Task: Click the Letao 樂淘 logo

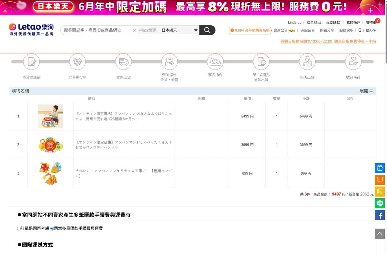Action: click(31, 29)
